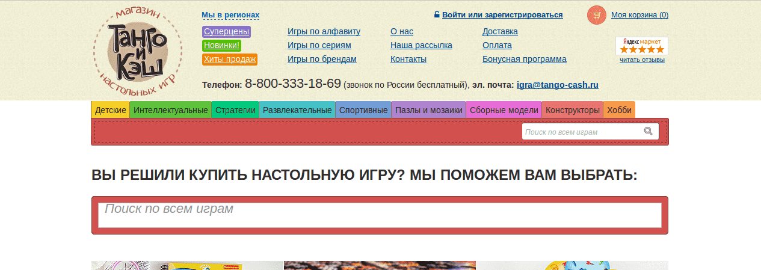Select the Развлекательные category tab
761x270 pixels.
click(x=297, y=110)
